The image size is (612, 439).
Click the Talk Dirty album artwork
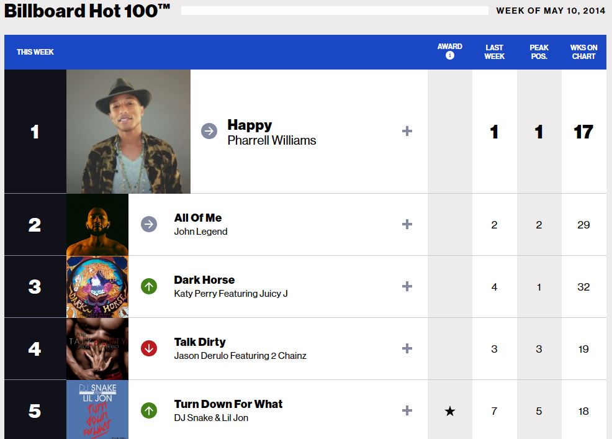click(x=97, y=348)
